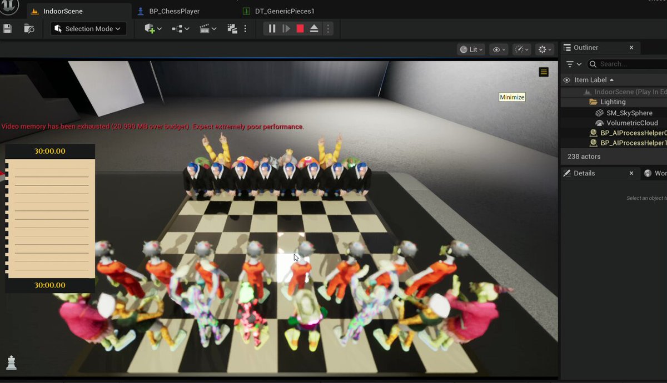
Task: Open the viewport settings gear dropdown
Action: pyautogui.click(x=545, y=49)
